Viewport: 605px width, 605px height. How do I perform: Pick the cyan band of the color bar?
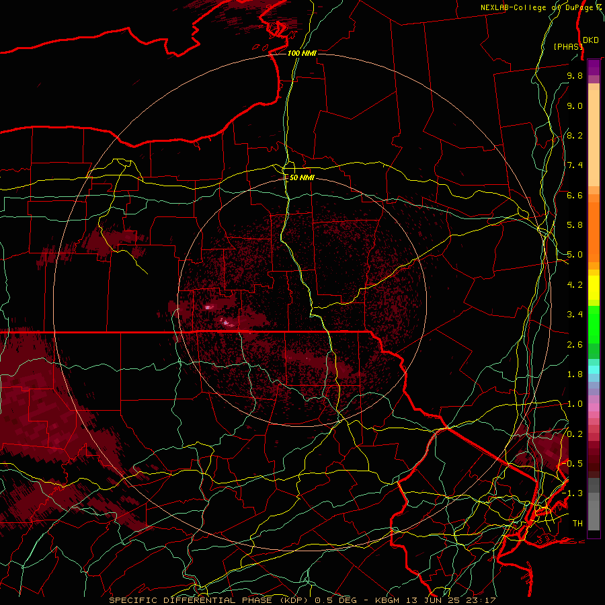click(x=594, y=370)
